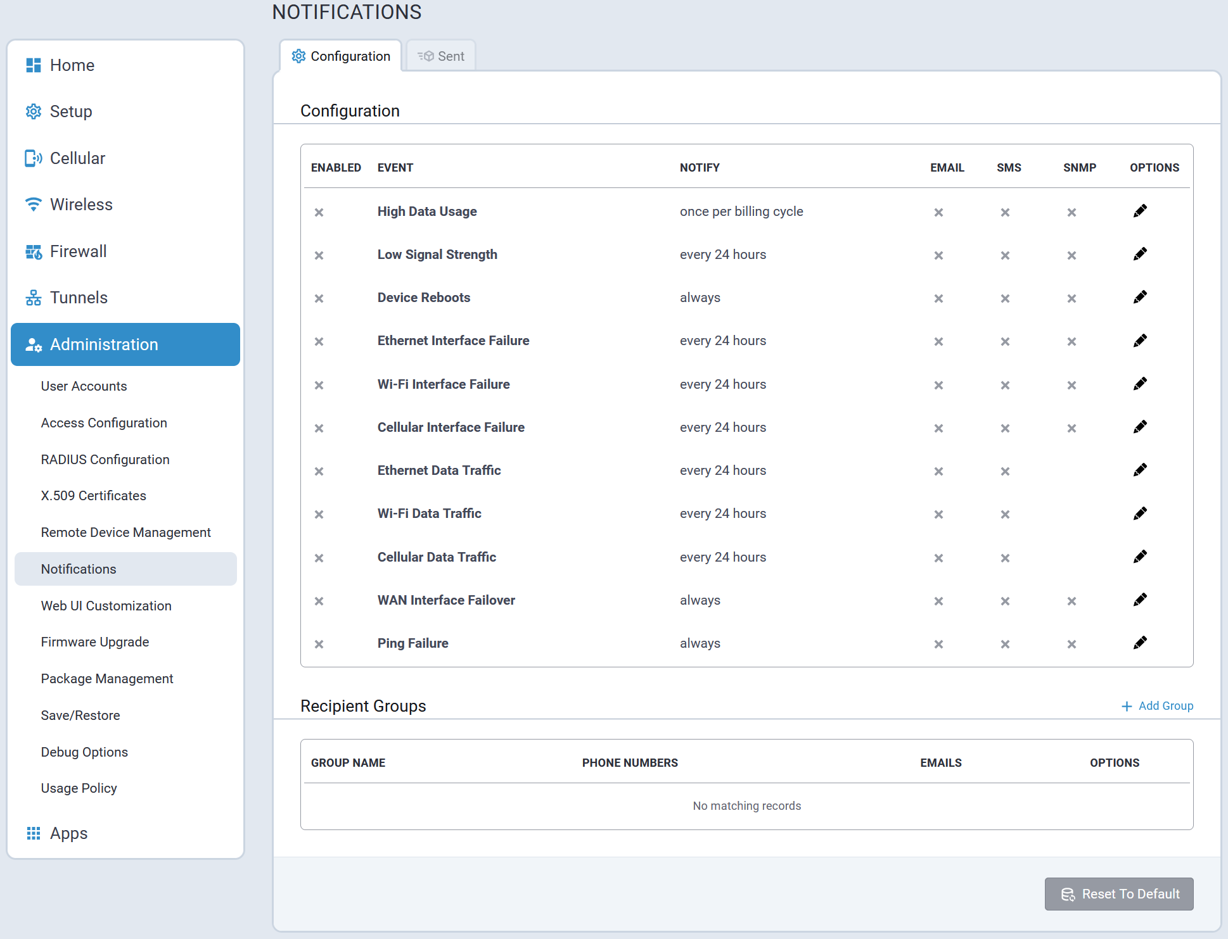Click the Add Group link
The width and height of the screenshot is (1228, 939).
1157,706
